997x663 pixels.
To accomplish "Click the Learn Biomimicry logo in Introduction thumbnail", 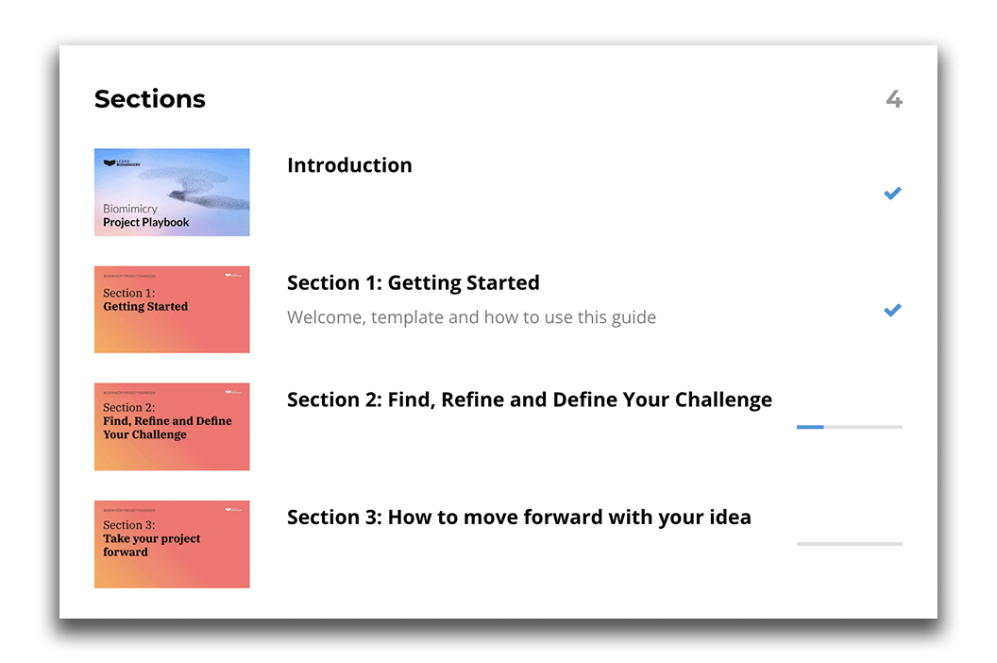I will 122,163.
